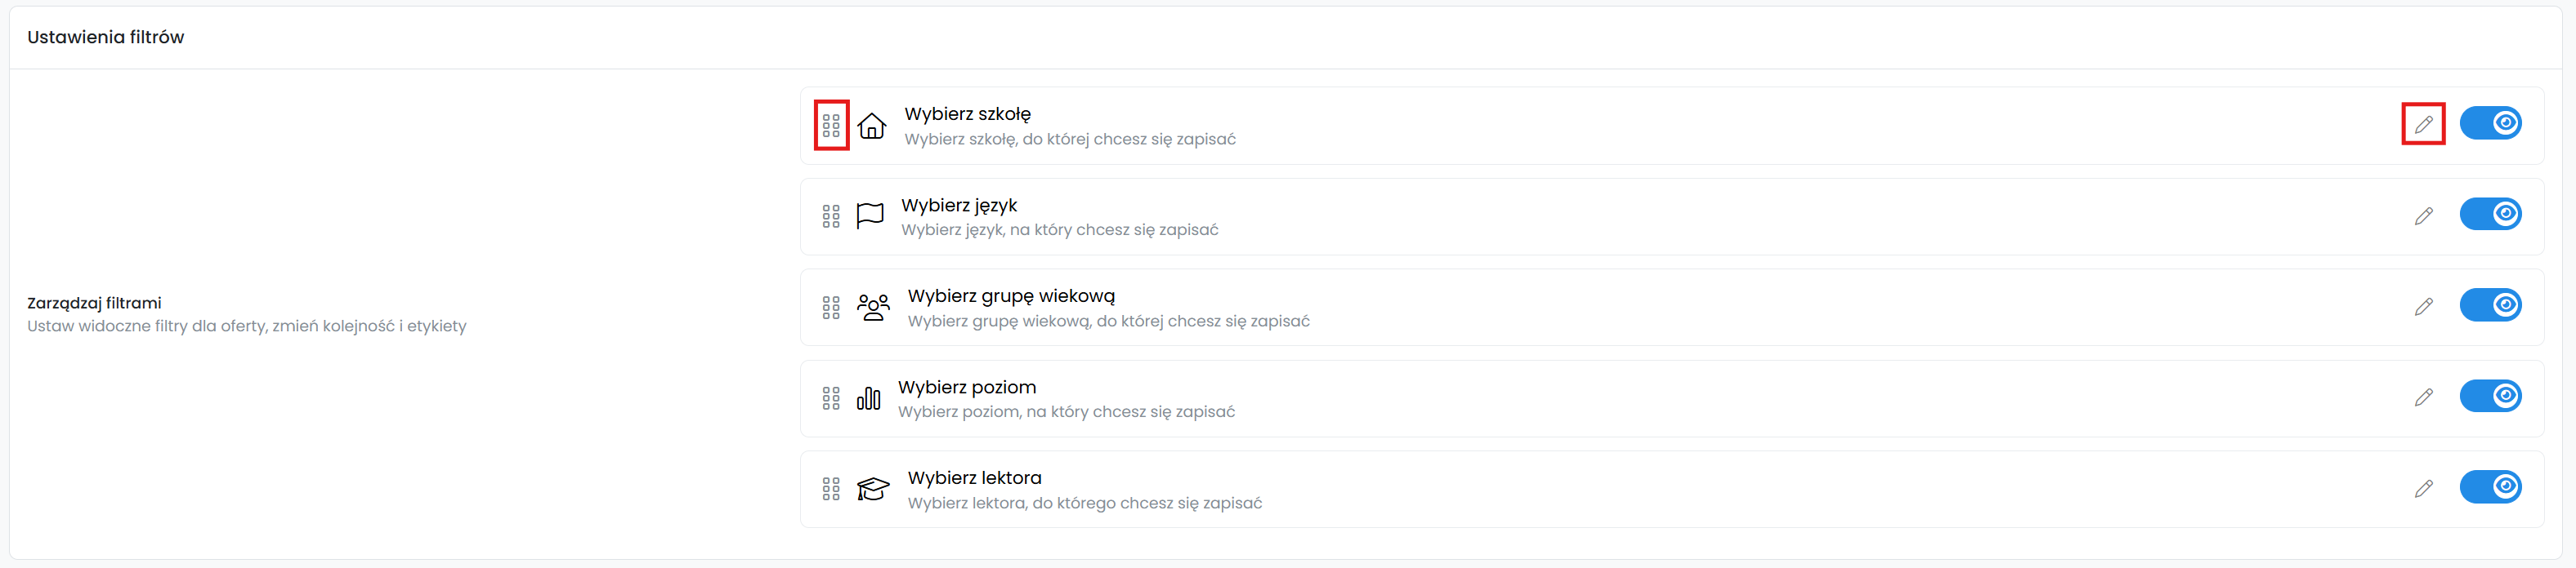Click drag handle for Wybierz szkołę
The image size is (2576, 568).
click(x=831, y=126)
